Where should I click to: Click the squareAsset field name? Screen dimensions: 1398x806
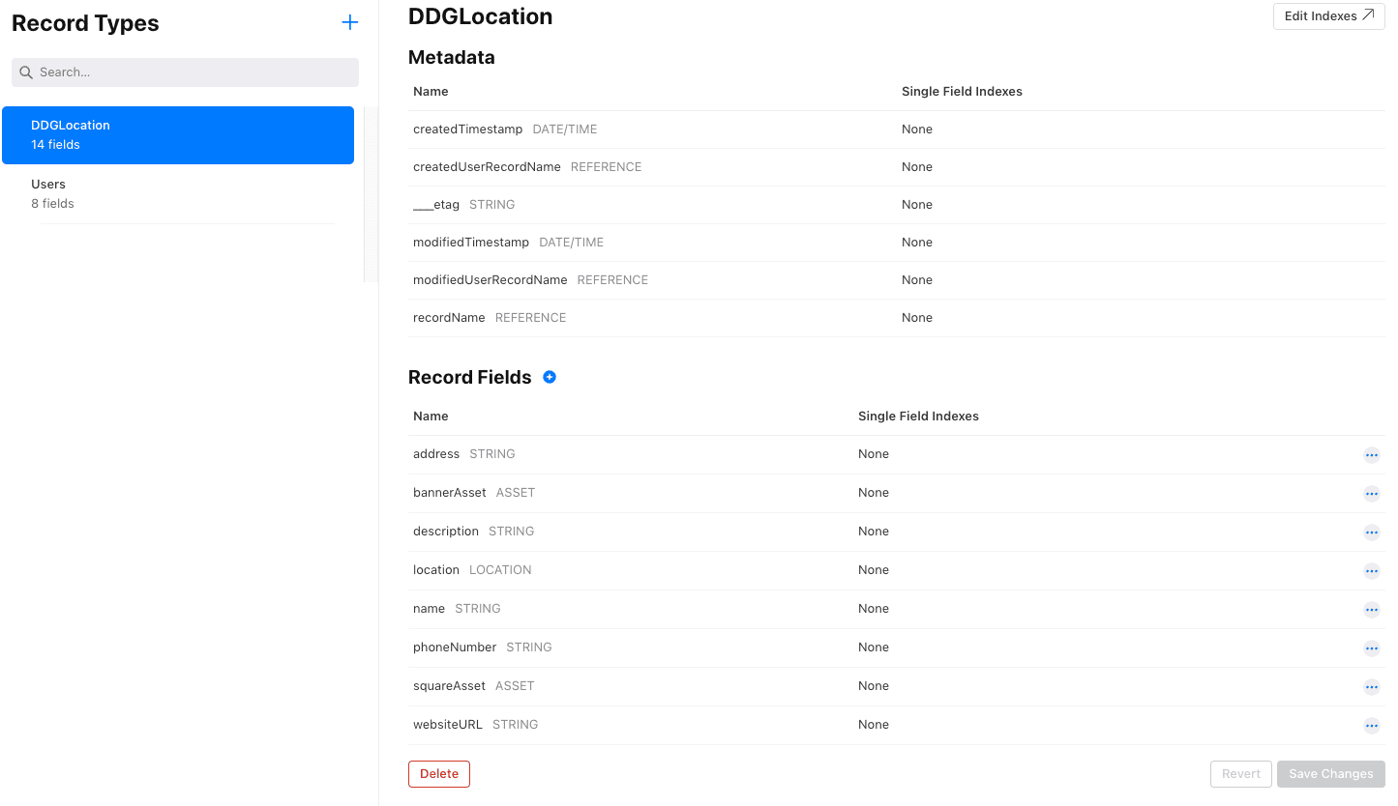pyautogui.click(x=449, y=686)
